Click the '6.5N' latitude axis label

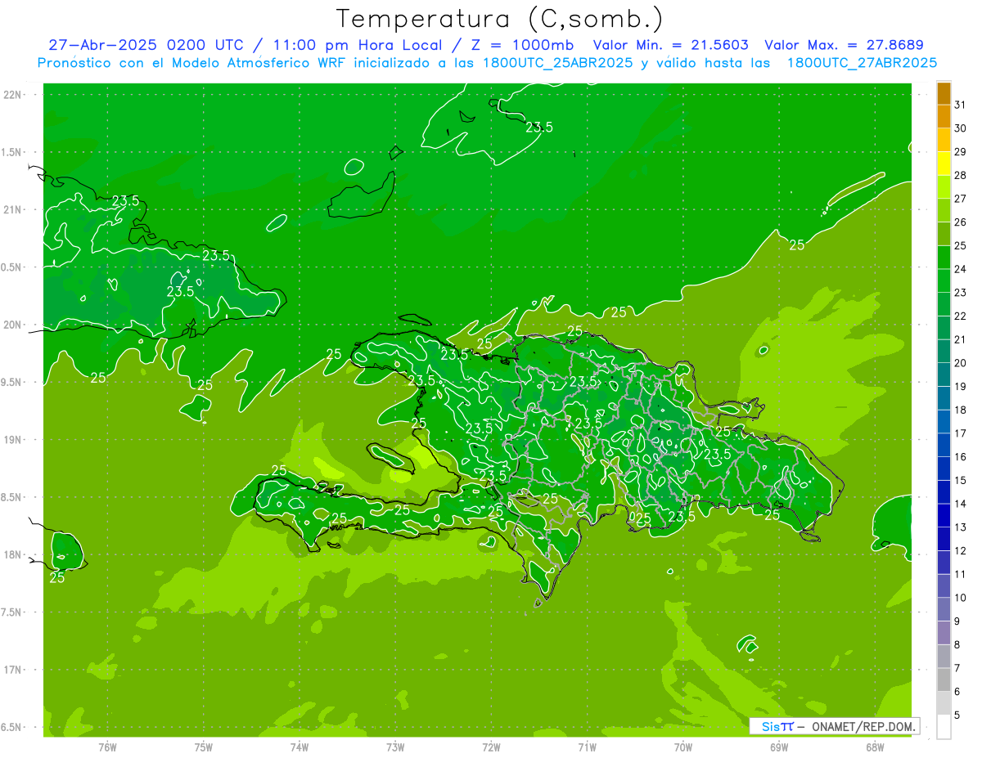[x=12, y=727]
